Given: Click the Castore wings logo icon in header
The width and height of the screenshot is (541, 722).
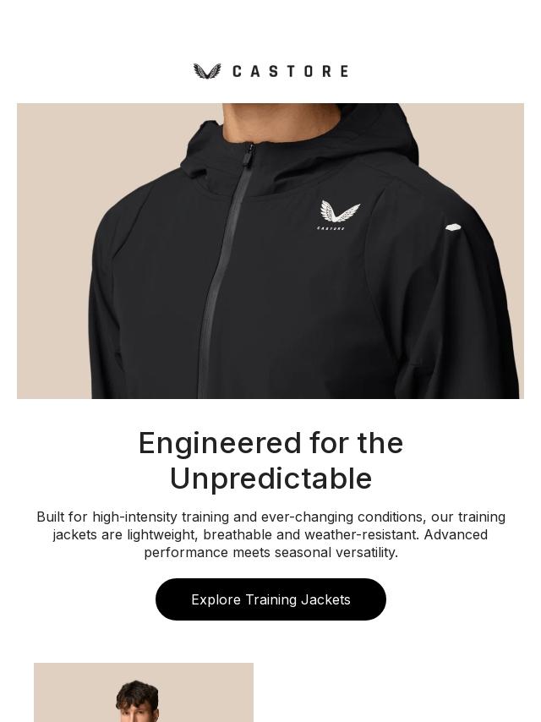Looking at the screenshot, I should coord(207,71).
